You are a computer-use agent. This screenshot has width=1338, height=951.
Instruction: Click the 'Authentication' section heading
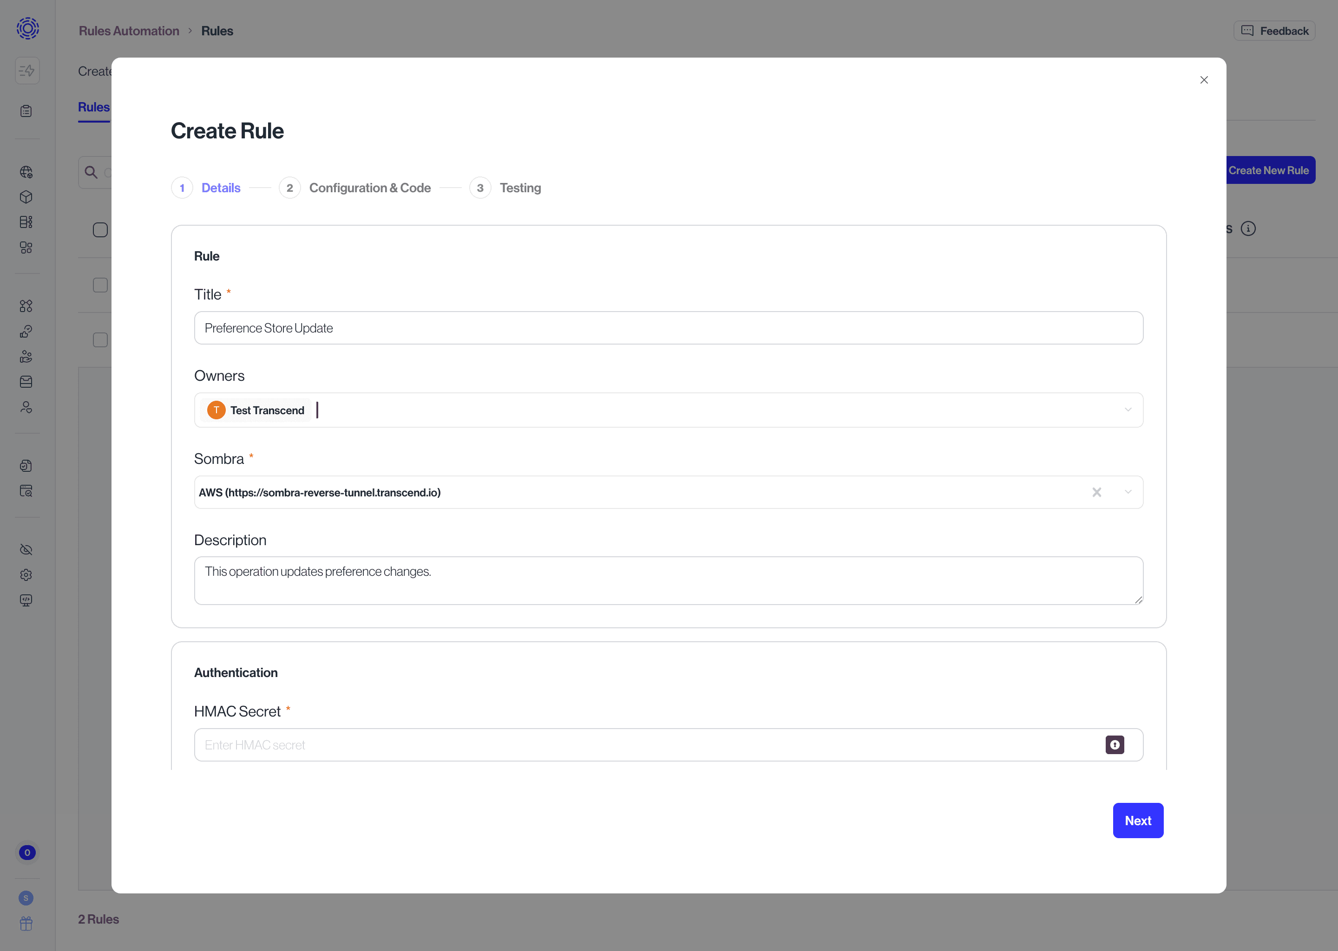(x=236, y=673)
